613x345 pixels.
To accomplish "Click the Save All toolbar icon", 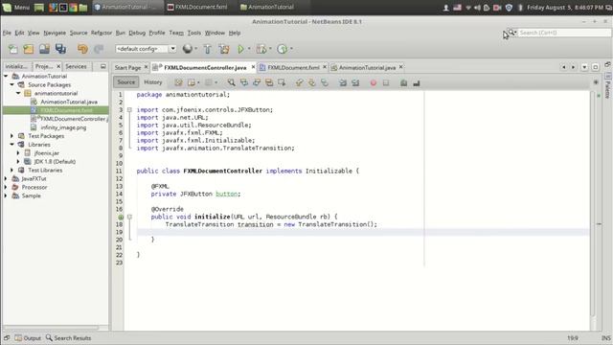I will (60, 49).
